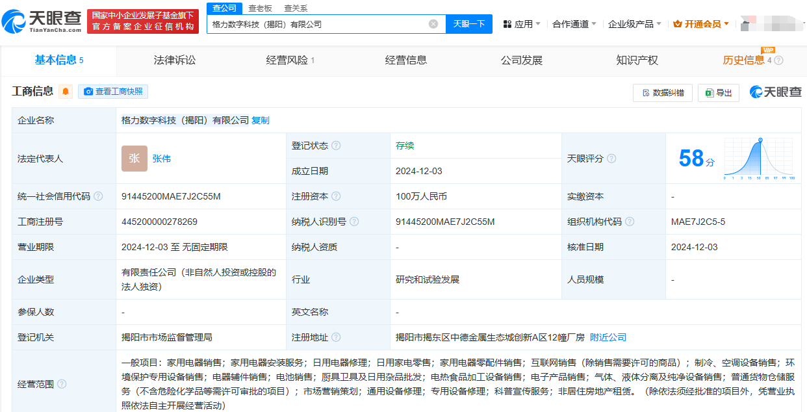807x412 pixels.
Task: Click the registration number 445200000278269
Action: click(x=159, y=222)
